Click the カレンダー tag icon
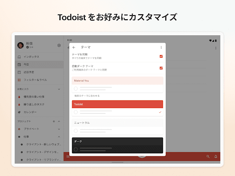The width and height of the screenshot is (235, 176). 19,112
